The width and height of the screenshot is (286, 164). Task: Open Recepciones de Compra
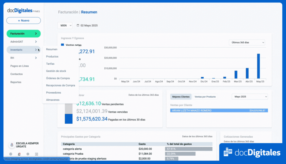(x=61, y=85)
